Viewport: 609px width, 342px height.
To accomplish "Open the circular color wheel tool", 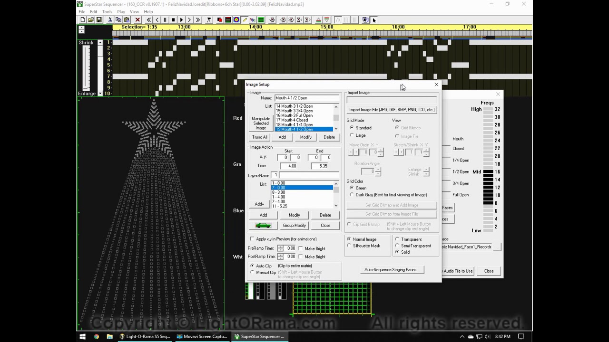I will tap(236, 20).
